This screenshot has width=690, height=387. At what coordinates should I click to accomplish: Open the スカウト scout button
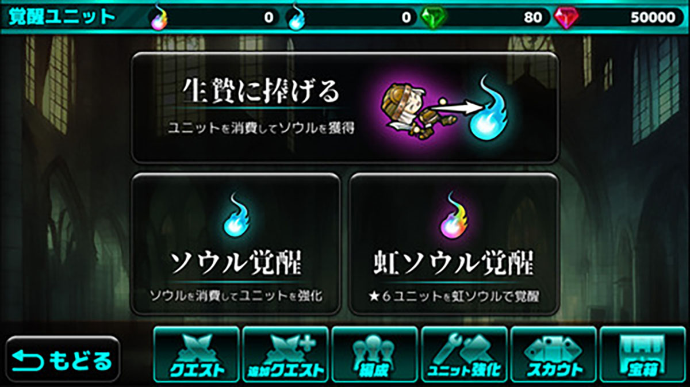[x=554, y=355]
